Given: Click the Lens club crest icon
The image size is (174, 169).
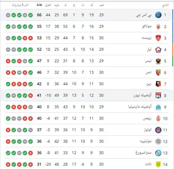Looking at the screenshot, I should (158, 73).
